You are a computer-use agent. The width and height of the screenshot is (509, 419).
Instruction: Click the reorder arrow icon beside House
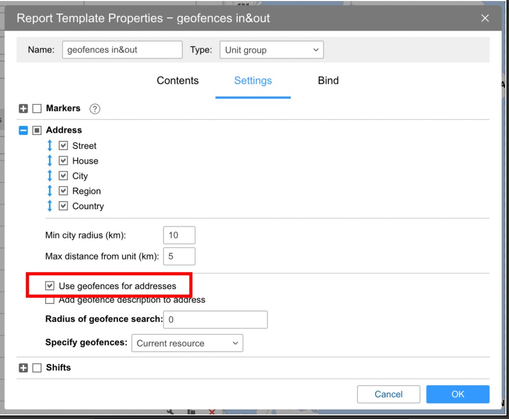coord(50,161)
